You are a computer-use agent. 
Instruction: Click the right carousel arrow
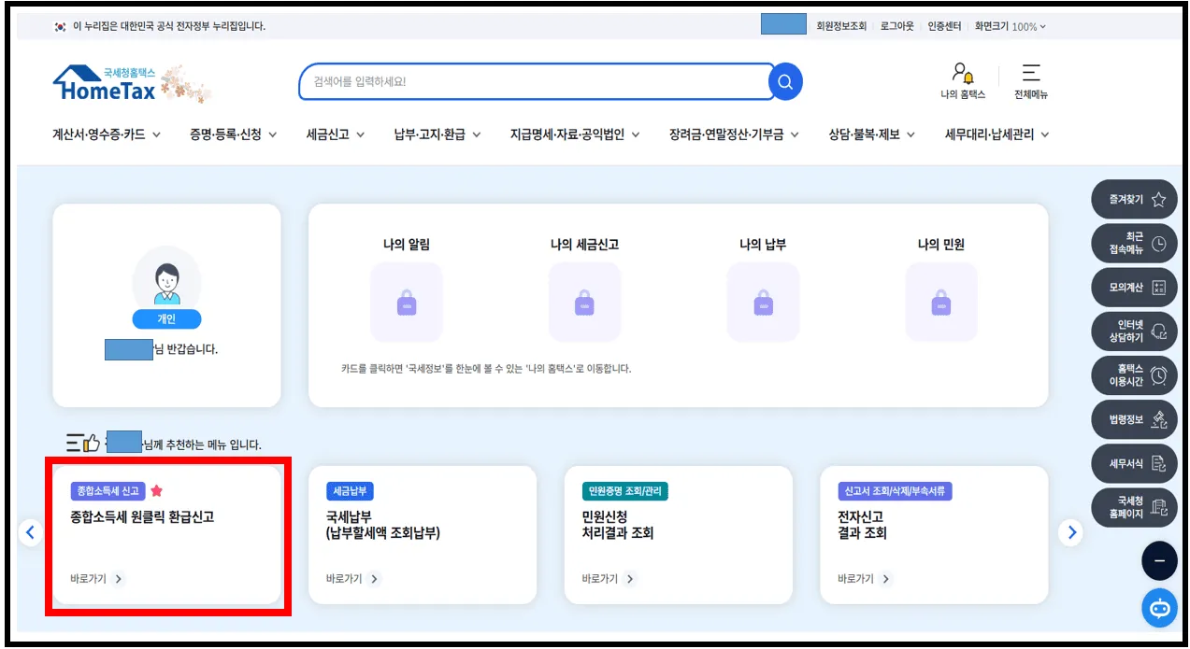pyautogui.click(x=1071, y=532)
